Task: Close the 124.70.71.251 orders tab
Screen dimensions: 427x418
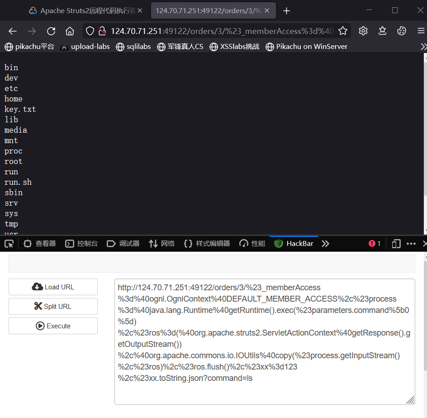Action: (x=267, y=10)
